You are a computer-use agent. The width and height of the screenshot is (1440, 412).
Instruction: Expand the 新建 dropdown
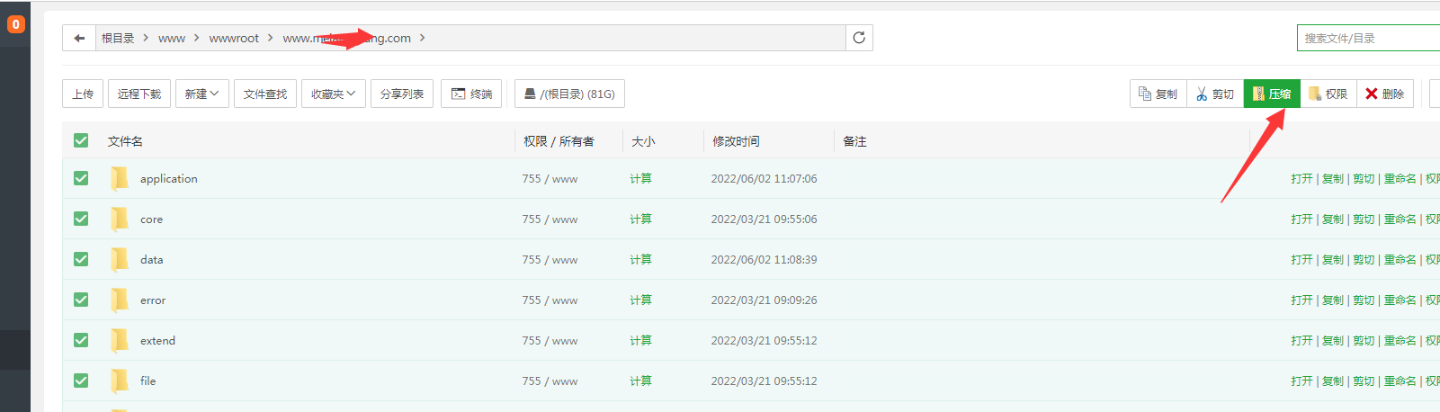[201, 94]
